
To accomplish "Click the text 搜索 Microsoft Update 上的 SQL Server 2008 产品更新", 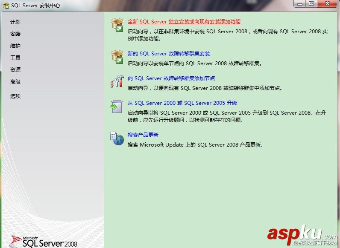I will 195,145.
